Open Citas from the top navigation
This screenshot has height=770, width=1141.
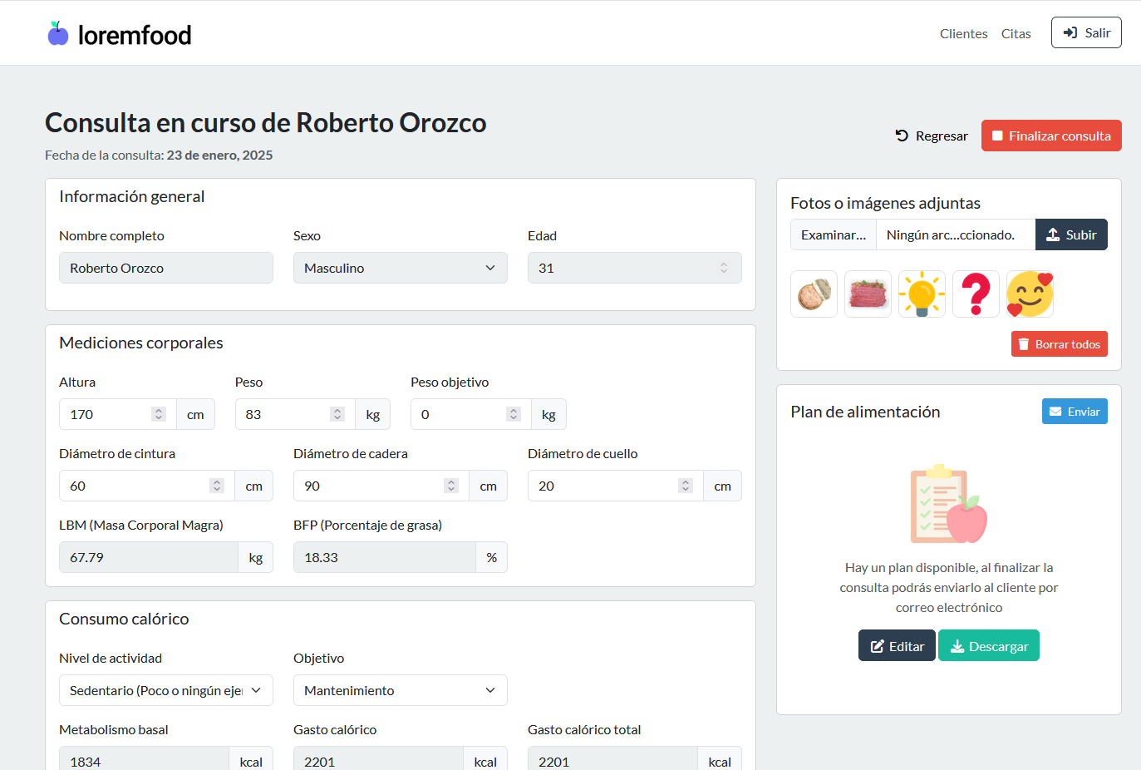point(1016,34)
